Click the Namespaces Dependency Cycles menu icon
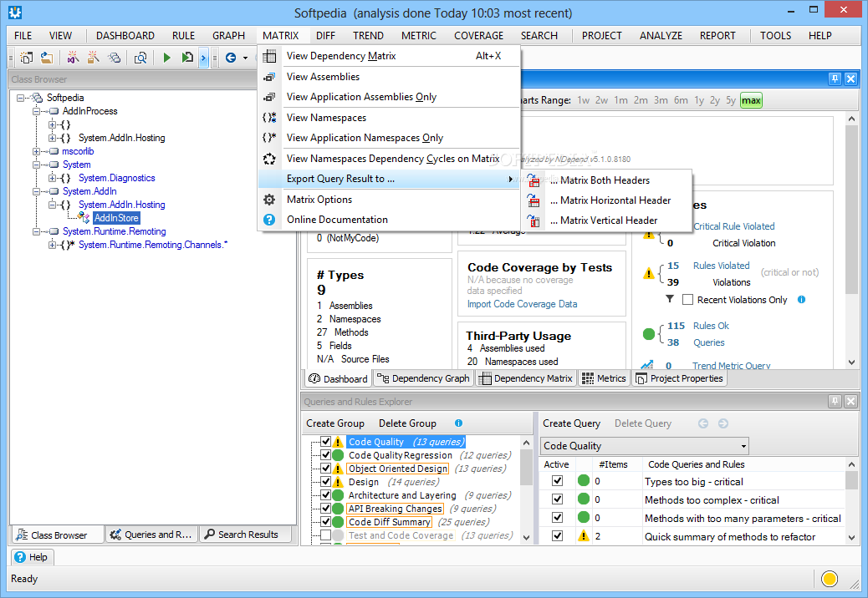Image resolution: width=868 pixels, height=598 pixels. click(269, 159)
